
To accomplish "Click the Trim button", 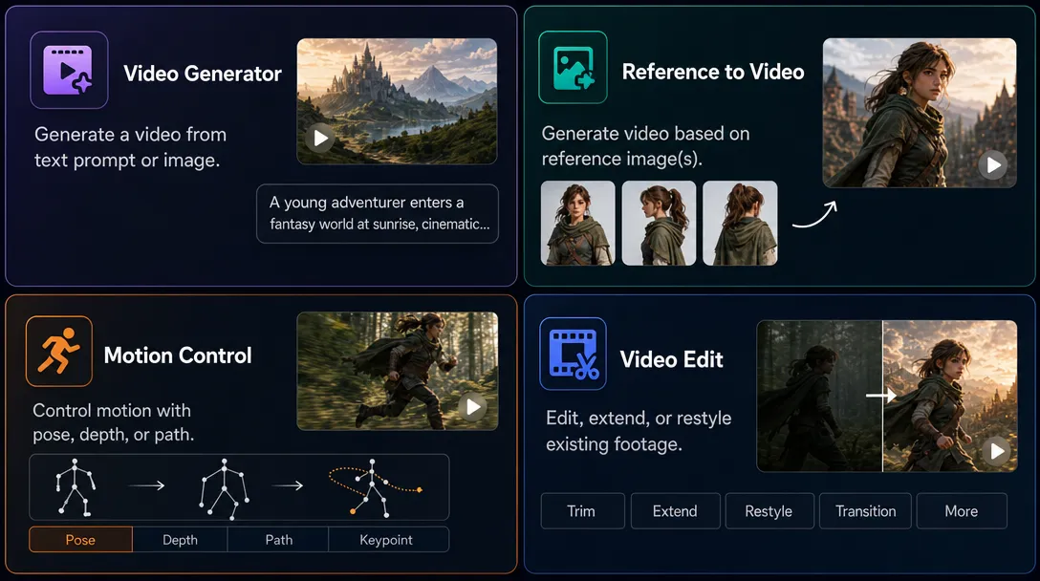I will (x=582, y=510).
